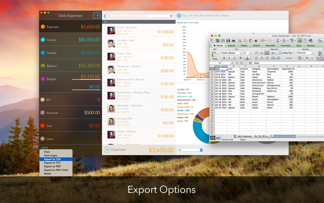Viewport: 324px width, 203px height.
Task: Center cell text horizontally in Excel
Action: tap(262, 58)
